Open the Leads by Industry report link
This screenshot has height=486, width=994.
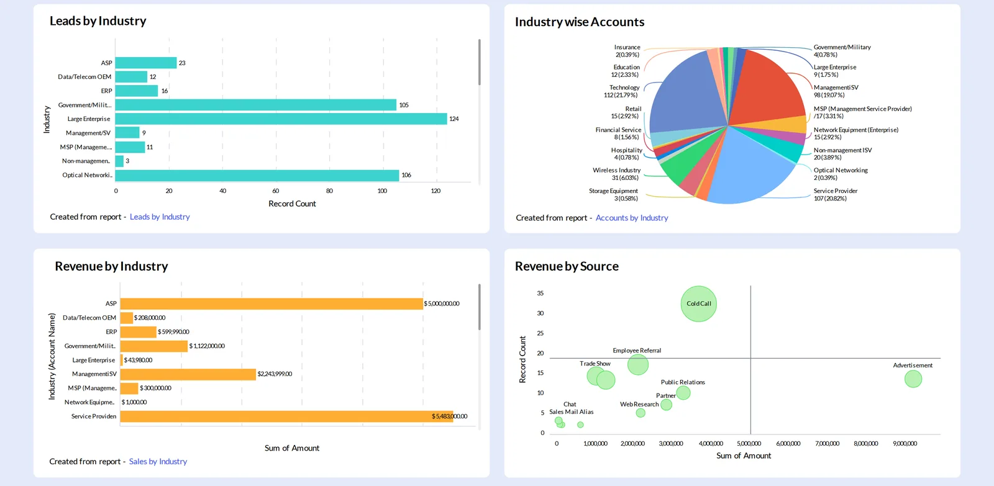tap(160, 217)
